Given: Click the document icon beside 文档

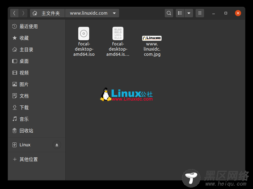Looking at the screenshot, I should [15, 96].
